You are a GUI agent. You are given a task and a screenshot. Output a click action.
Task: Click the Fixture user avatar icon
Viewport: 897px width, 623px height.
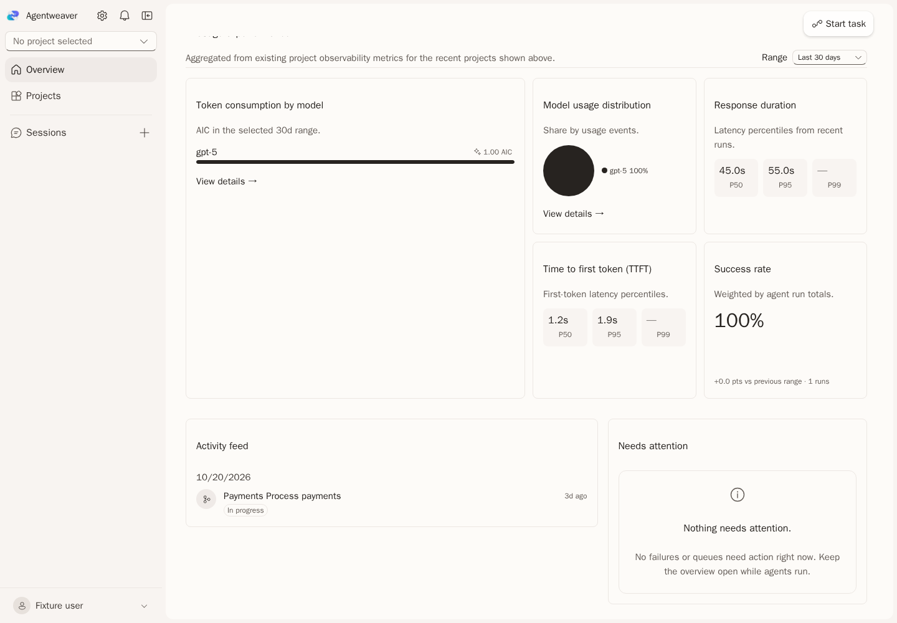tap(22, 606)
